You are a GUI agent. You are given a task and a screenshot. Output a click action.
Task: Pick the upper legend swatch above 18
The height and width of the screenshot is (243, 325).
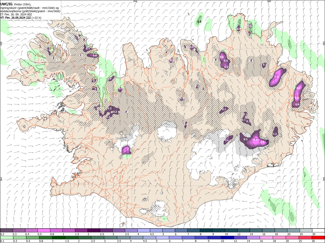coord(281,231)
